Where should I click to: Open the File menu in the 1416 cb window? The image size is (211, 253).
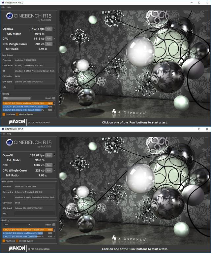pos(3,7)
